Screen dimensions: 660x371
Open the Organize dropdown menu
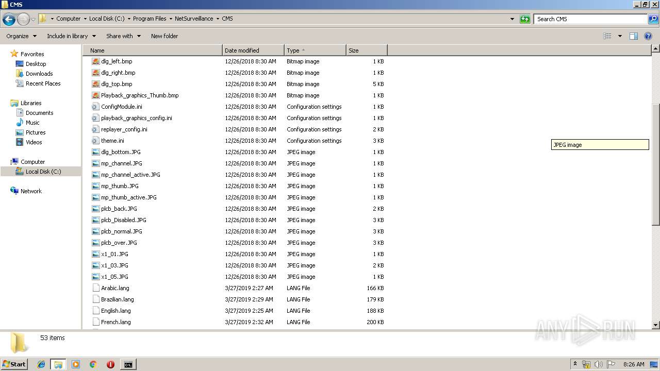pyautogui.click(x=21, y=36)
